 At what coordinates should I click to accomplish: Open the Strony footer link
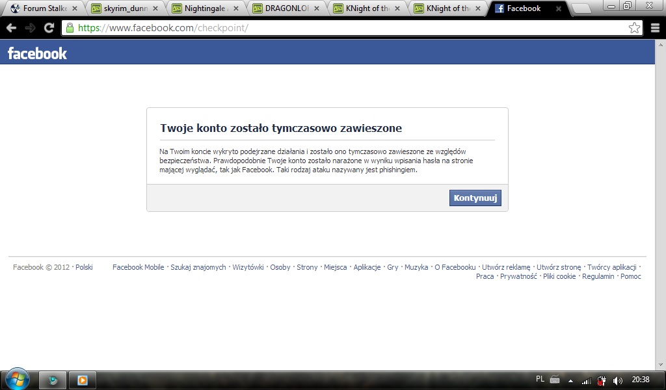pos(307,267)
